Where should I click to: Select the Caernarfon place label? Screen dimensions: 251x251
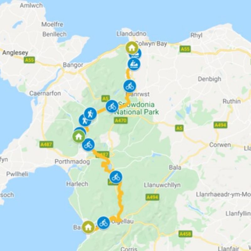(45, 93)
